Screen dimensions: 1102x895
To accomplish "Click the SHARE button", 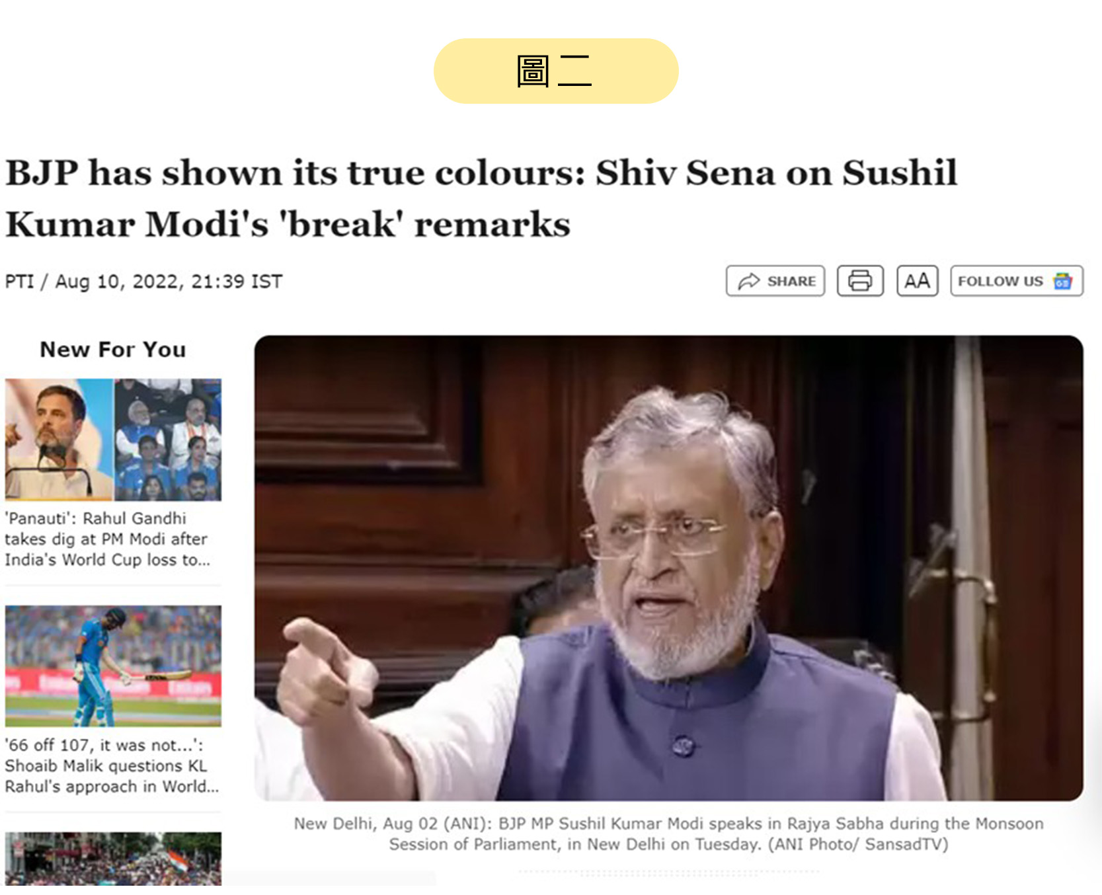I will (775, 281).
